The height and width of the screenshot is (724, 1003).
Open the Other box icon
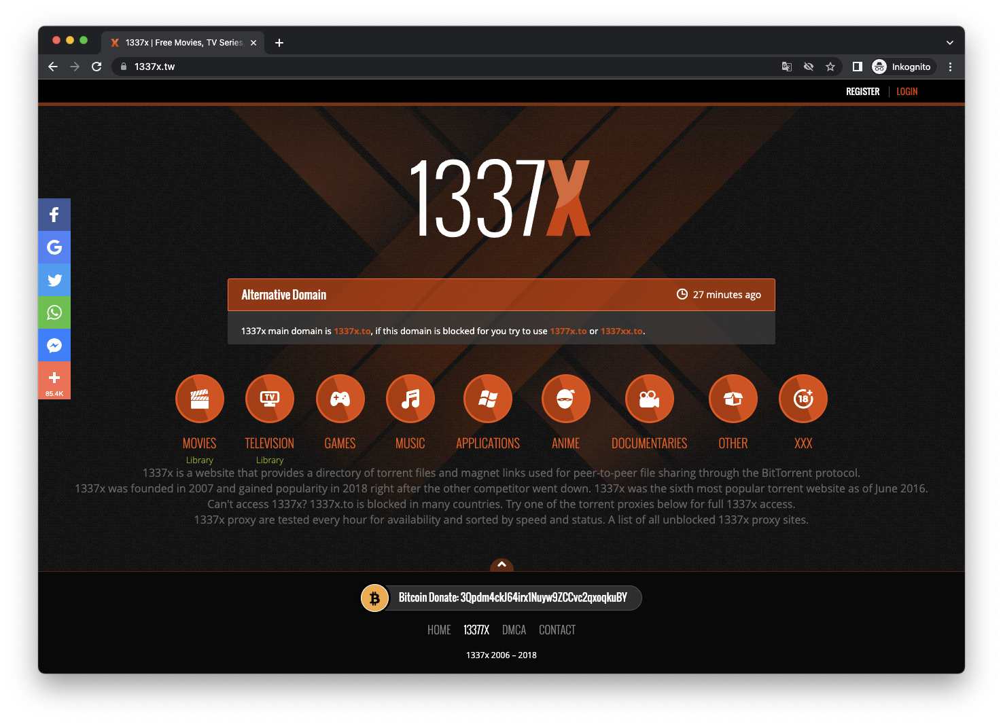coord(733,399)
